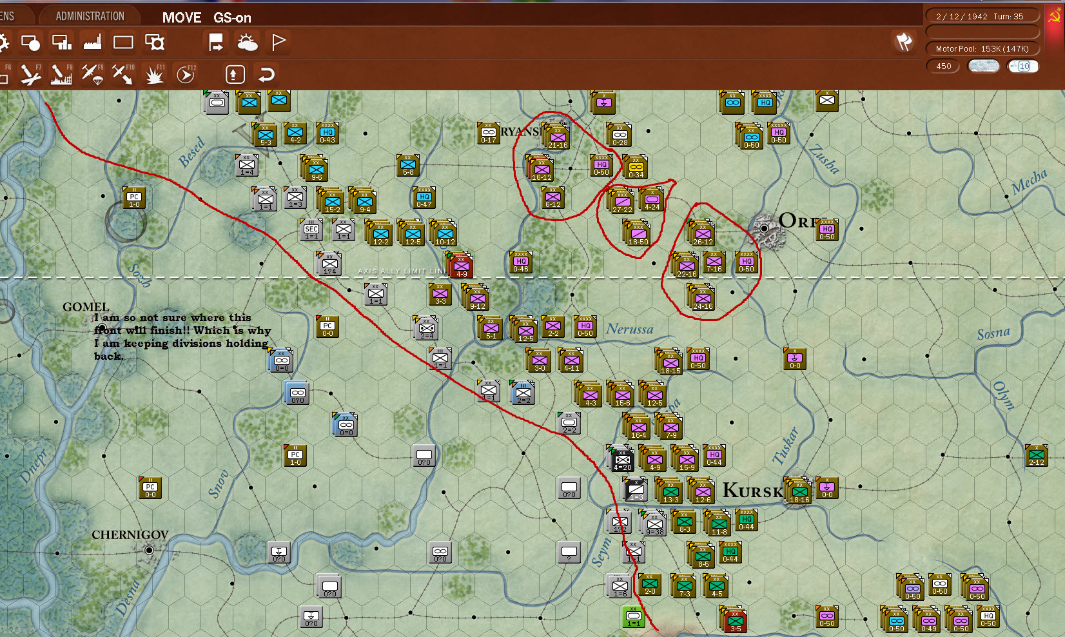The image size is (1065, 637).
Task: Select the 18-16 unit stack at Kursk
Action: click(x=799, y=491)
